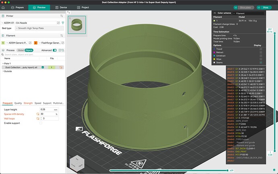This screenshot has height=174, width=278.
Task: Switch process scope to Objects
Action: point(29,50)
